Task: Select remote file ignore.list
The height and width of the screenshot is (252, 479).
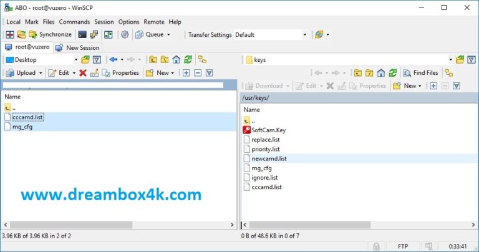Action: [x=264, y=178]
